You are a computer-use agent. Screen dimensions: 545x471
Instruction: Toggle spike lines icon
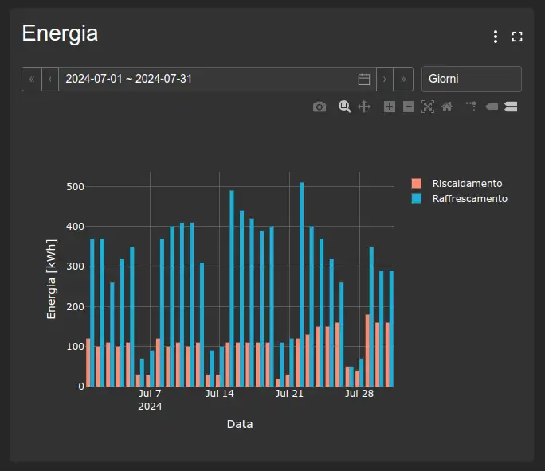coord(472,107)
